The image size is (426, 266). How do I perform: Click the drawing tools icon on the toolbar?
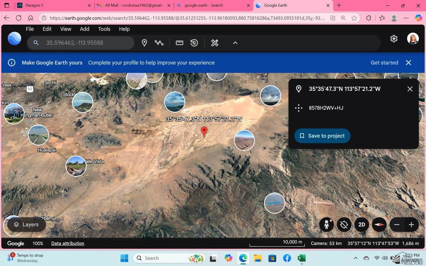pos(214,43)
